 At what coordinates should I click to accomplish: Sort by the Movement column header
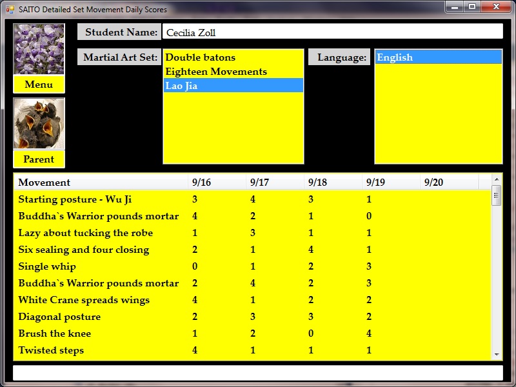click(100, 183)
